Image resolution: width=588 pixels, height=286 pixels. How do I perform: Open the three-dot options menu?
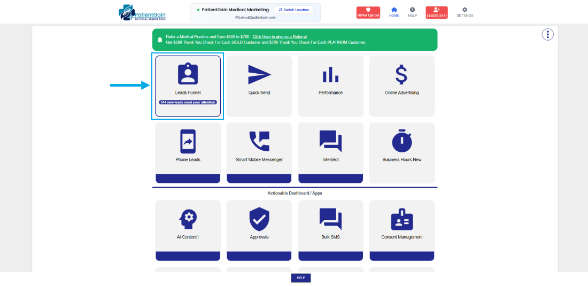coord(547,35)
